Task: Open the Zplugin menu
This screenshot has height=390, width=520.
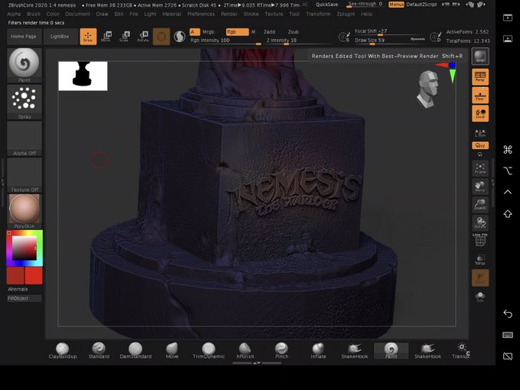Action: (346, 14)
